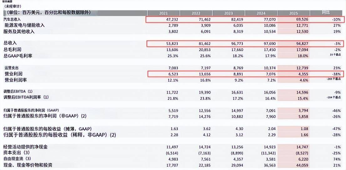This screenshot has width=346, height=170.
Task: Click the highlighted 2025 column header
Action: tap(294, 13)
